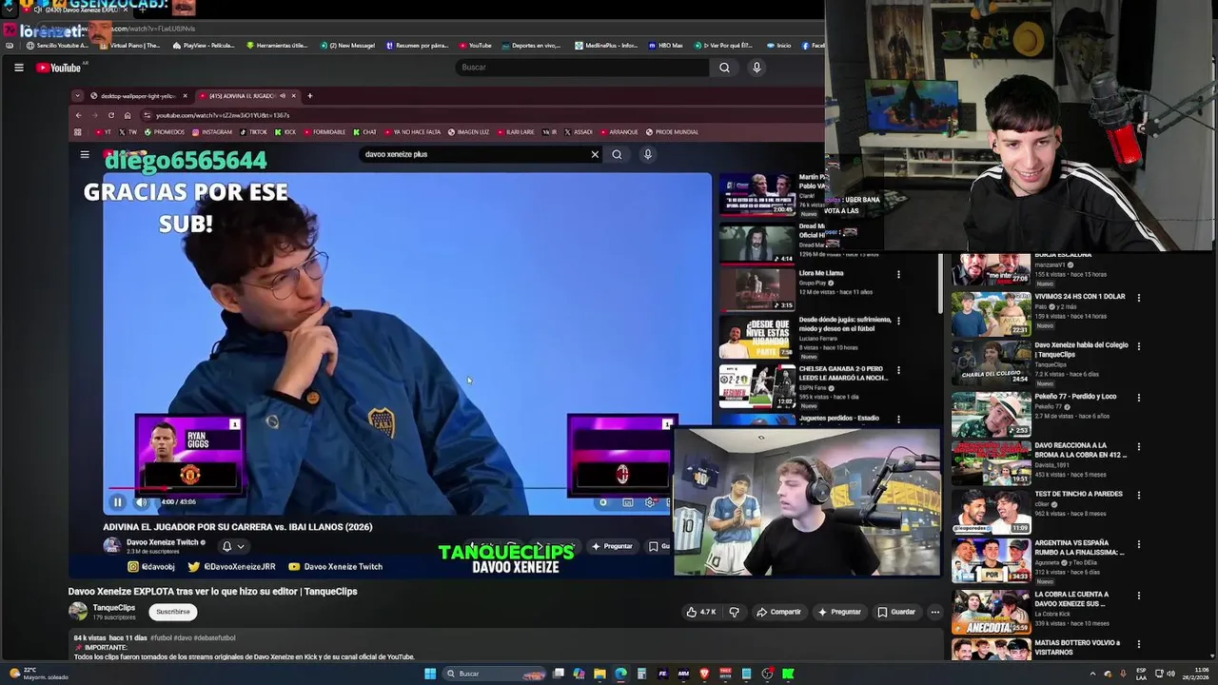The width and height of the screenshot is (1218, 685).
Task: Click the taskbar Buscar search box
Action: (x=495, y=674)
